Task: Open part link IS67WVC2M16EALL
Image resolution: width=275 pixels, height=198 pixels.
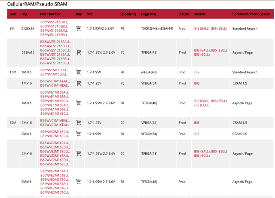Action: tap(55, 125)
